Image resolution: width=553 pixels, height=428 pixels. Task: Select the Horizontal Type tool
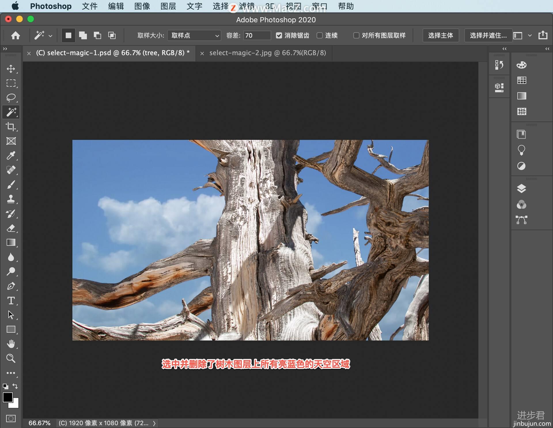click(11, 301)
